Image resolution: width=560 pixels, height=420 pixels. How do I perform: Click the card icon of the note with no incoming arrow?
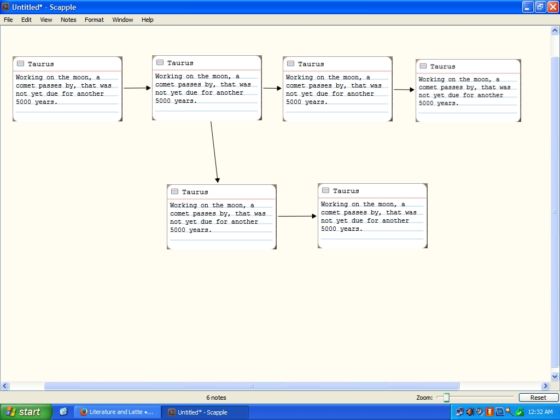tap(20, 64)
